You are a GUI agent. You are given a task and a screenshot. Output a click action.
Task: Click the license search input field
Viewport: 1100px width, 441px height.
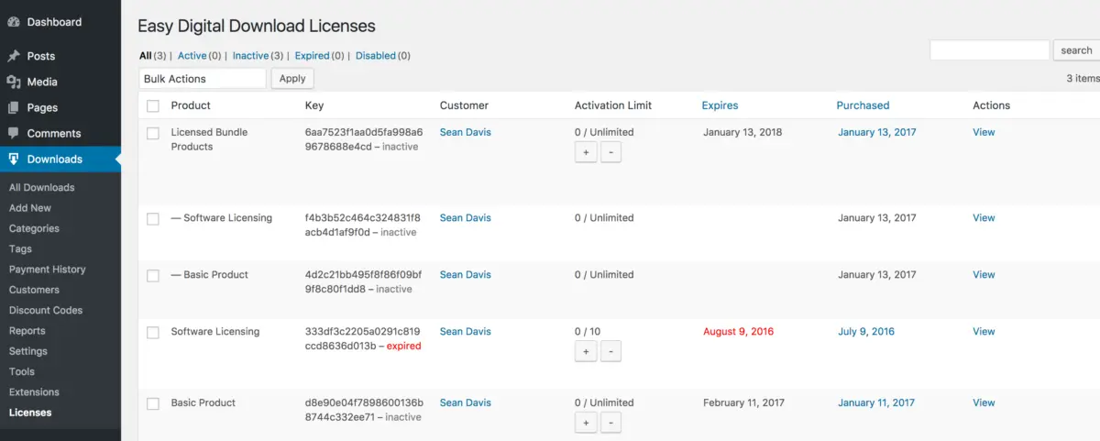point(989,50)
